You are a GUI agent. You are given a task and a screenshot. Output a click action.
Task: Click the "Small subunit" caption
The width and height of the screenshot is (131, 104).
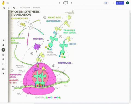(x=19, y=94)
